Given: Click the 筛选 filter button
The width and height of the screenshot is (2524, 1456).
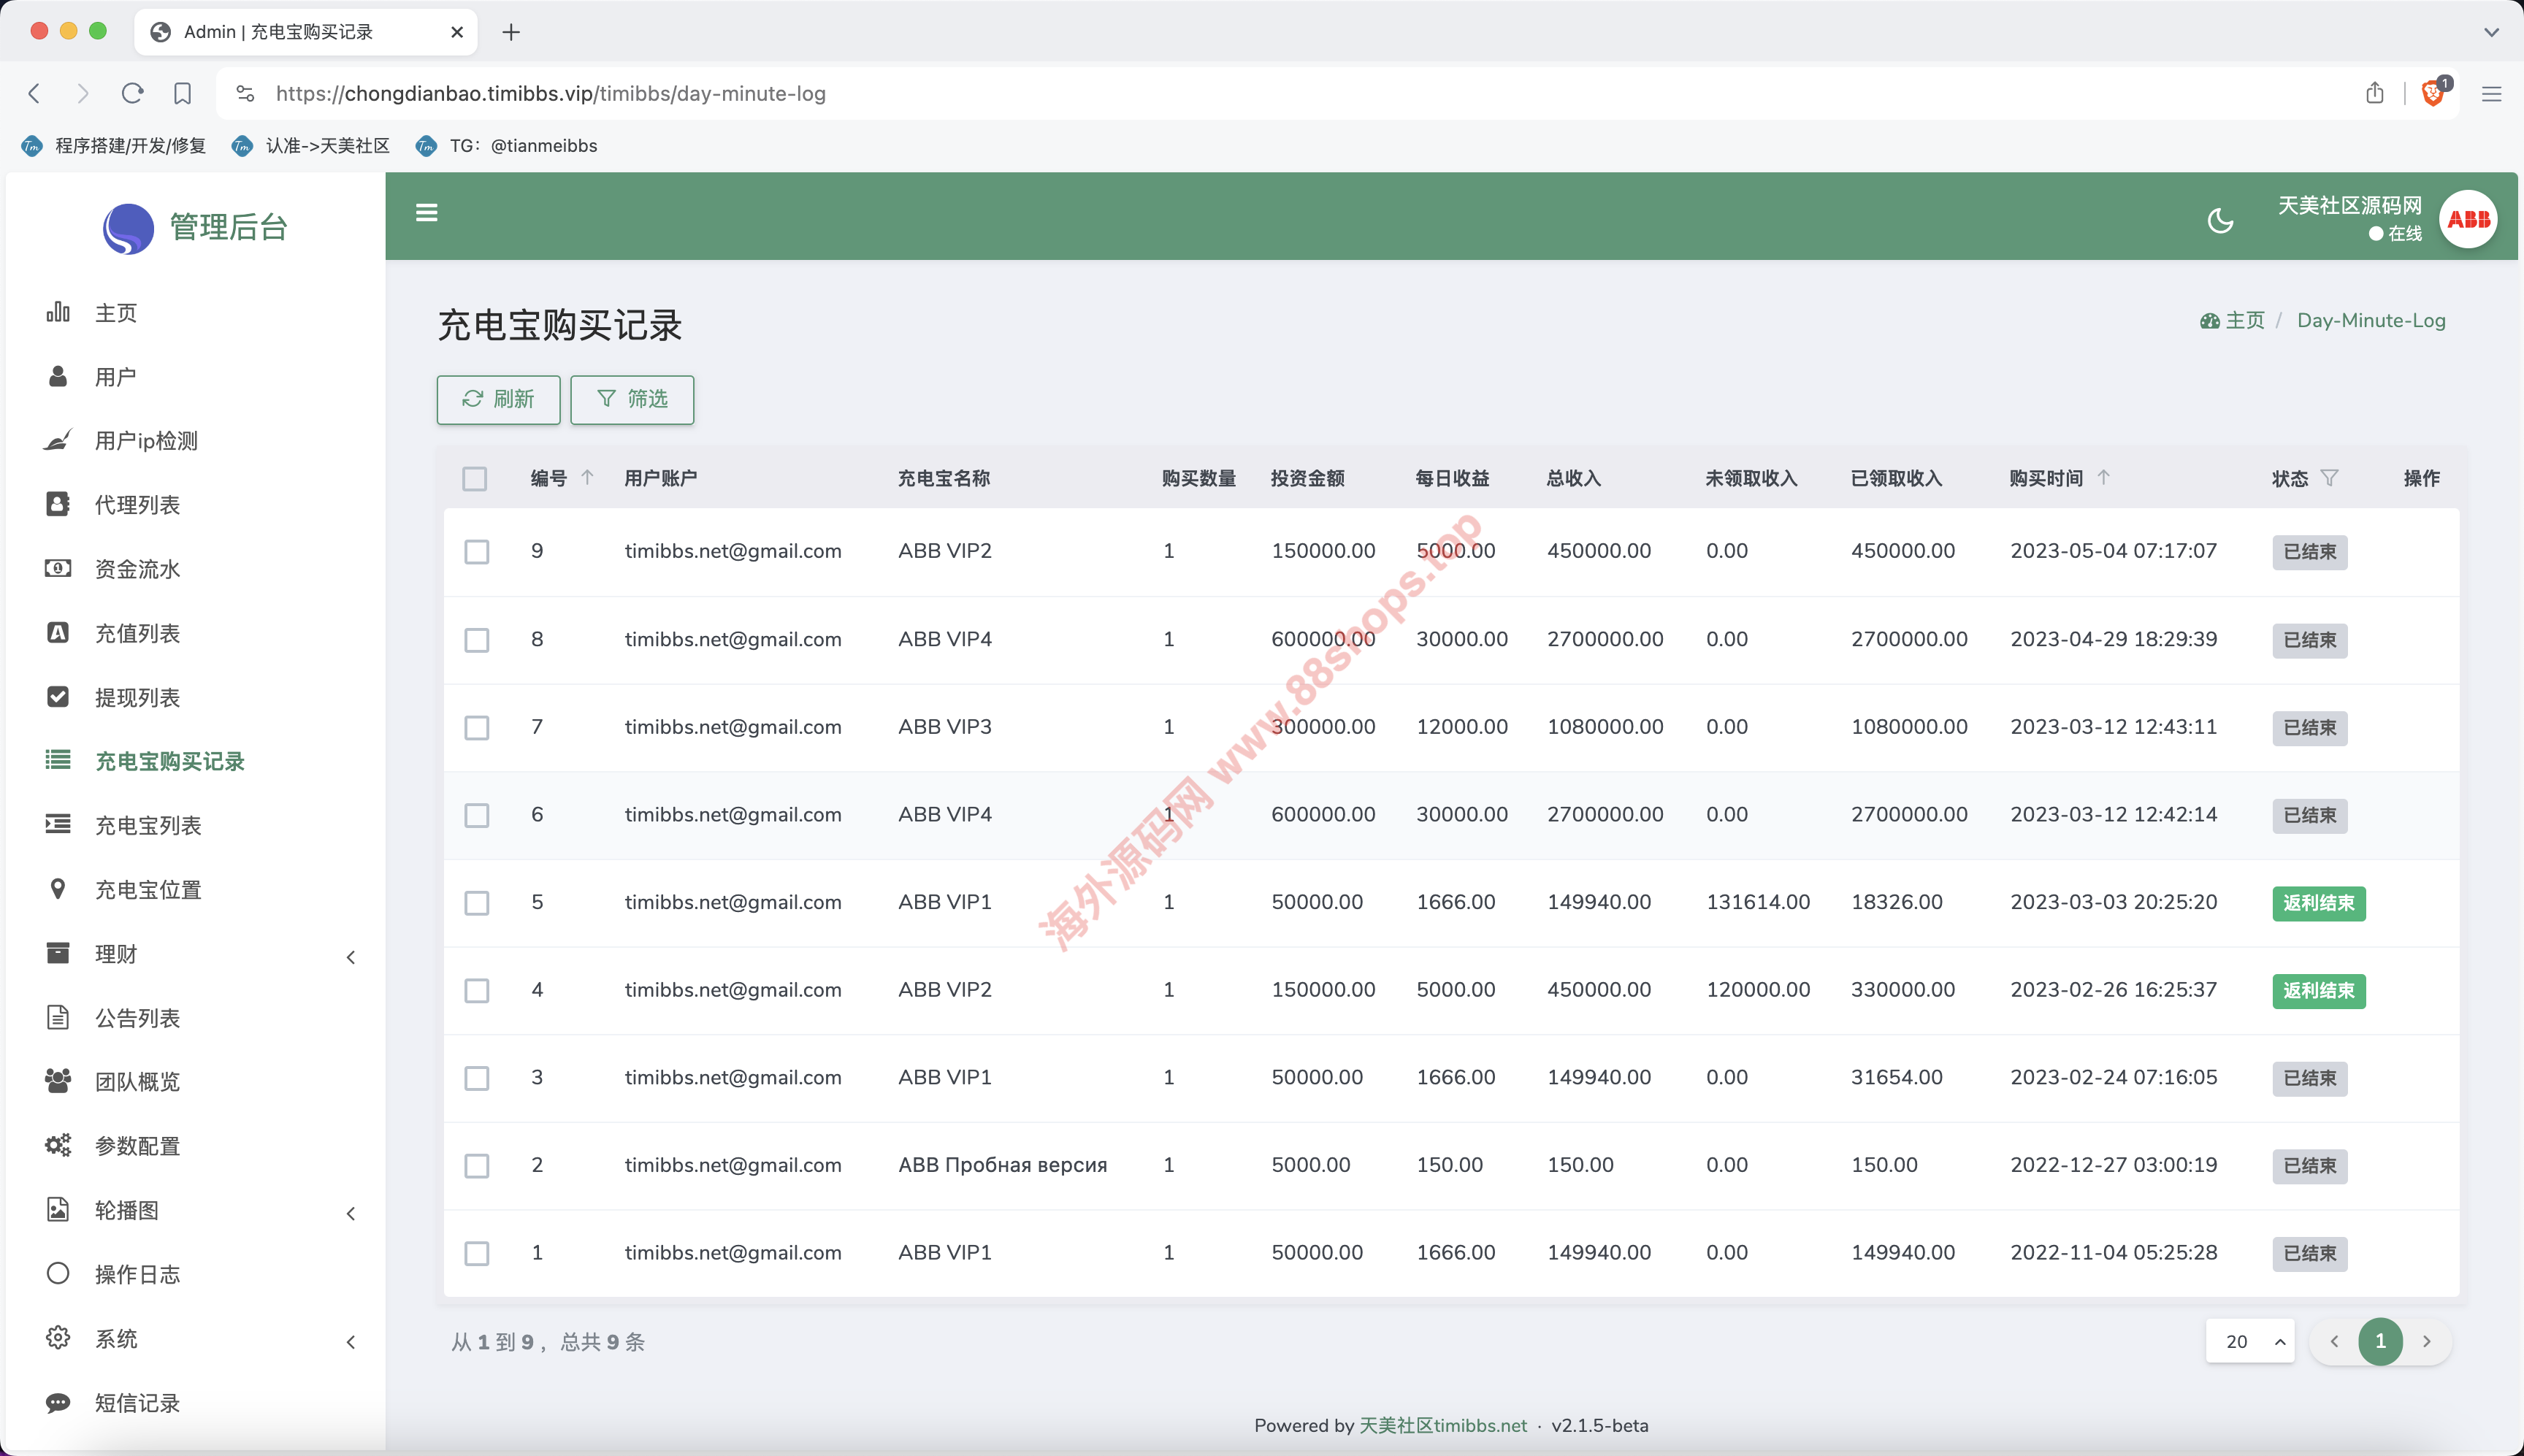Looking at the screenshot, I should click(x=632, y=399).
